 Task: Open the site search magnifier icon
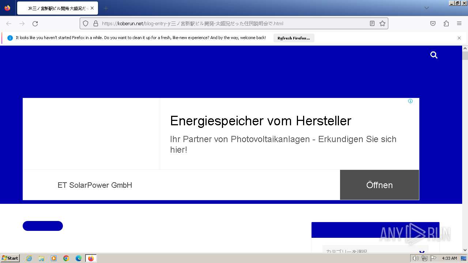(x=434, y=55)
